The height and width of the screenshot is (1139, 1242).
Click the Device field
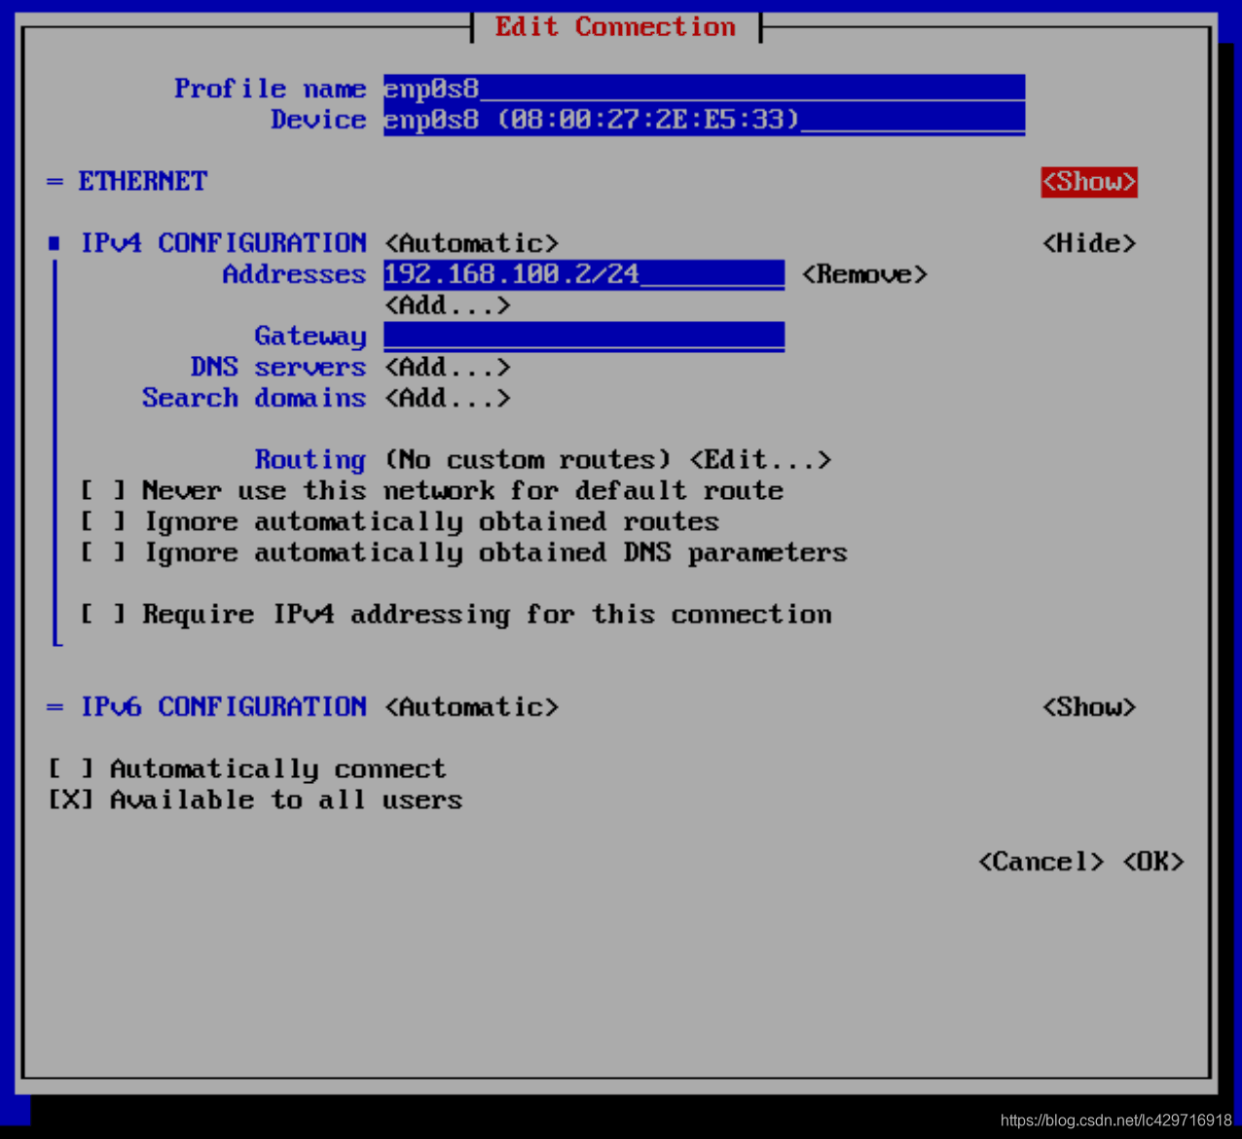tap(704, 120)
